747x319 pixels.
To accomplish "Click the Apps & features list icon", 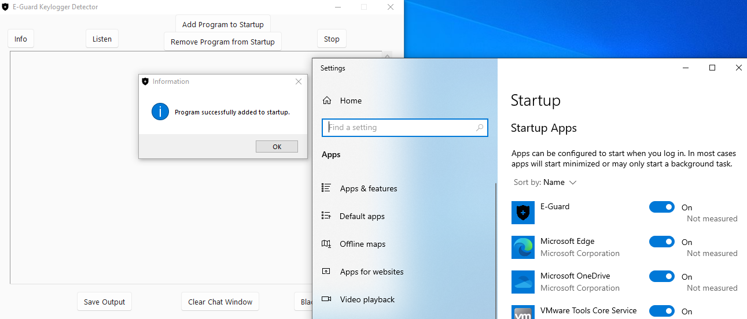I will tap(326, 188).
